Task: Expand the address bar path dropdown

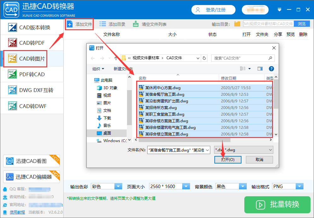Action: [198, 58]
